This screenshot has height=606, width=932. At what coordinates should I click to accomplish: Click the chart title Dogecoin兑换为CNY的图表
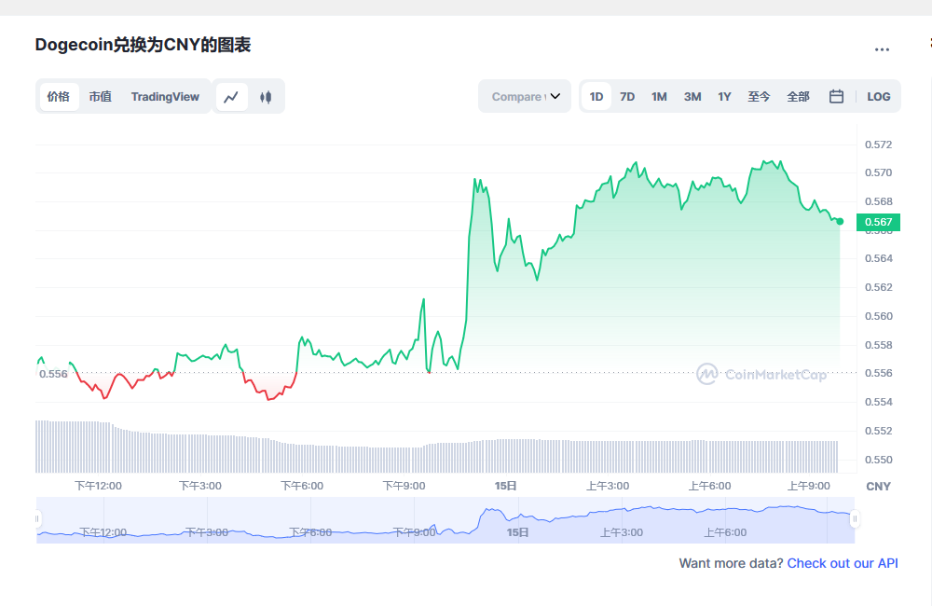[144, 45]
